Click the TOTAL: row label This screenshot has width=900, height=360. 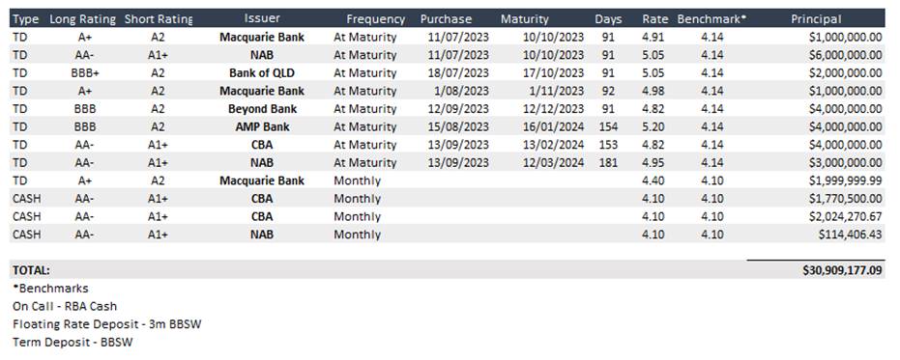pyautogui.click(x=31, y=270)
